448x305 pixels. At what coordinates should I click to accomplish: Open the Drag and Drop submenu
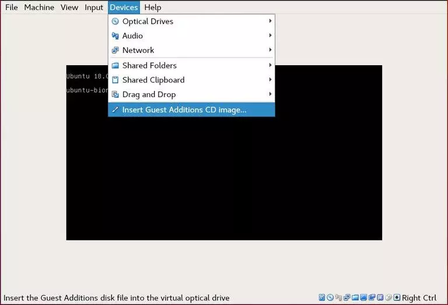[191, 94]
